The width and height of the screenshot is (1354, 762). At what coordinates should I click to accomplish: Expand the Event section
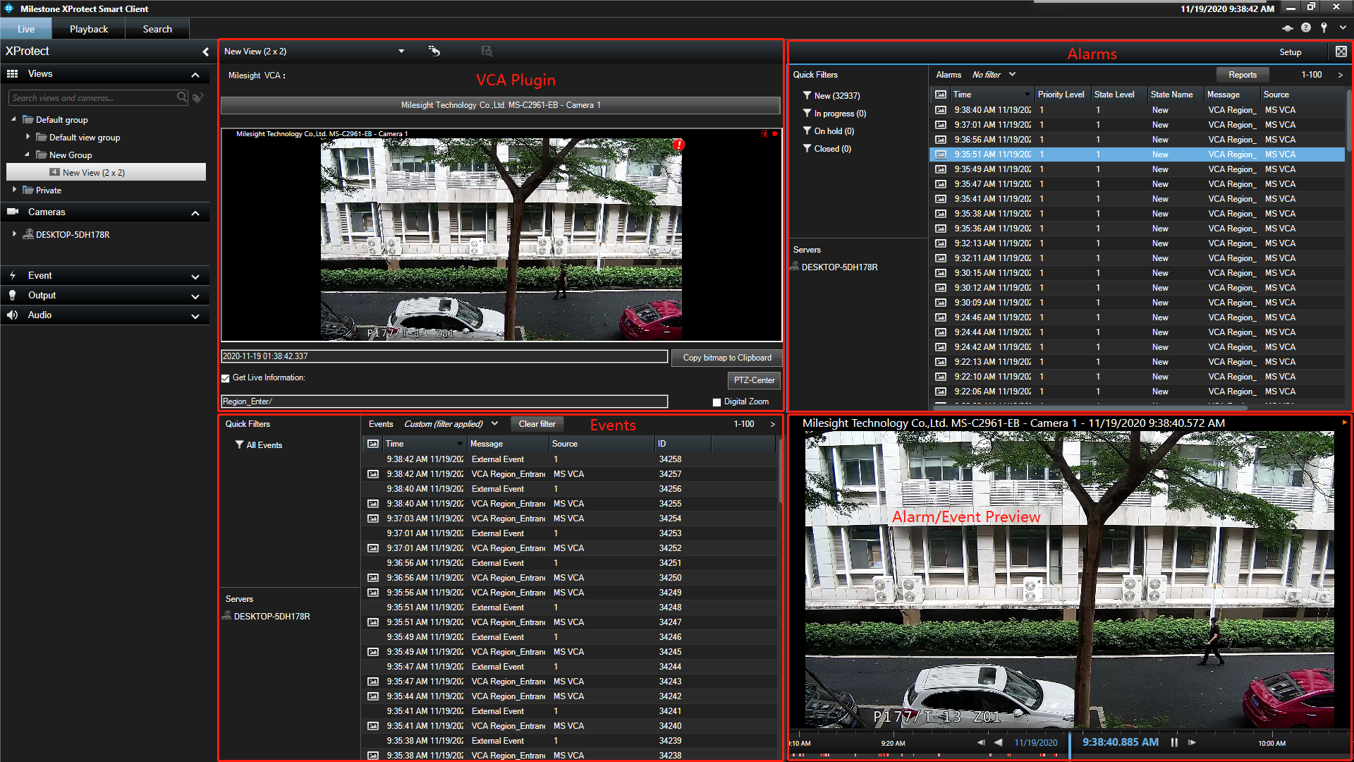[x=195, y=277]
